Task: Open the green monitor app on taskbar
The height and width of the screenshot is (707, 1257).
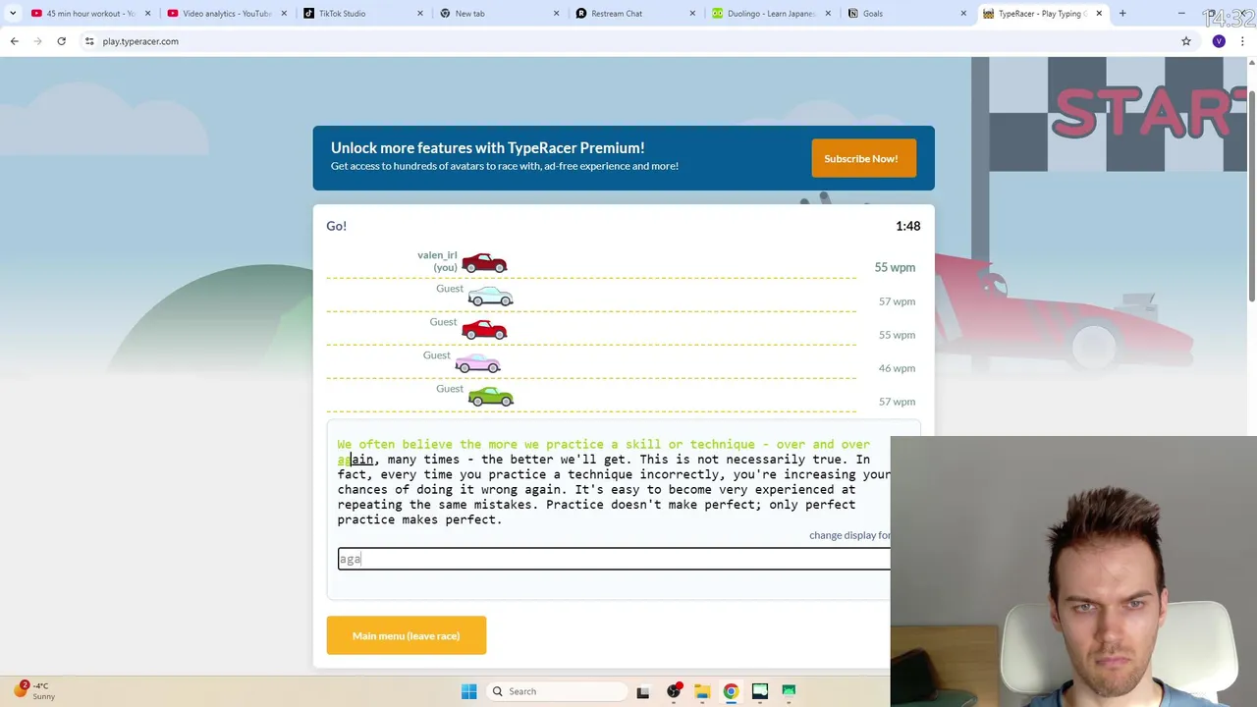Action: (789, 691)
